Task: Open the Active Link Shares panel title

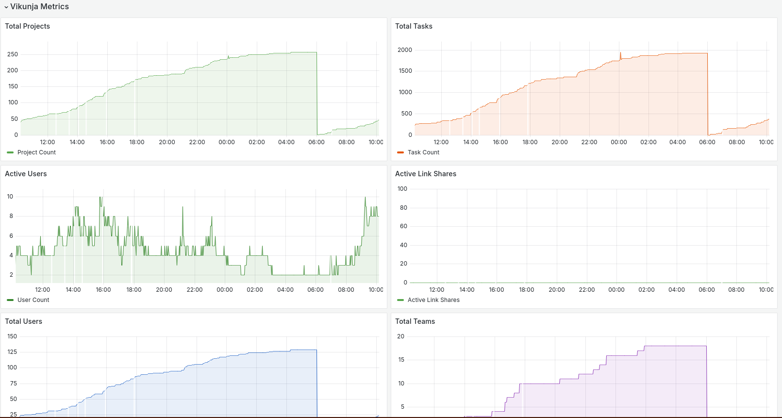Action: coord(426,174)
